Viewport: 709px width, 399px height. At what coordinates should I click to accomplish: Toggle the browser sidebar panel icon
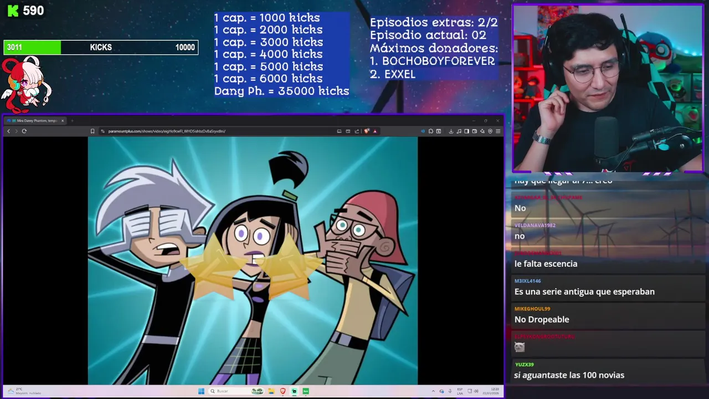click(466, 131)
